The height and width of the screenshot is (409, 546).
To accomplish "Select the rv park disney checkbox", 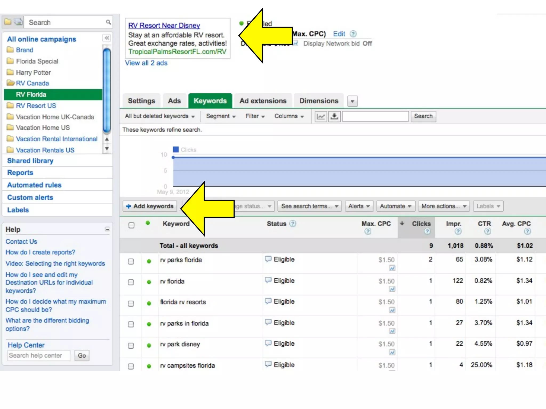I will [x=131, y=345].
